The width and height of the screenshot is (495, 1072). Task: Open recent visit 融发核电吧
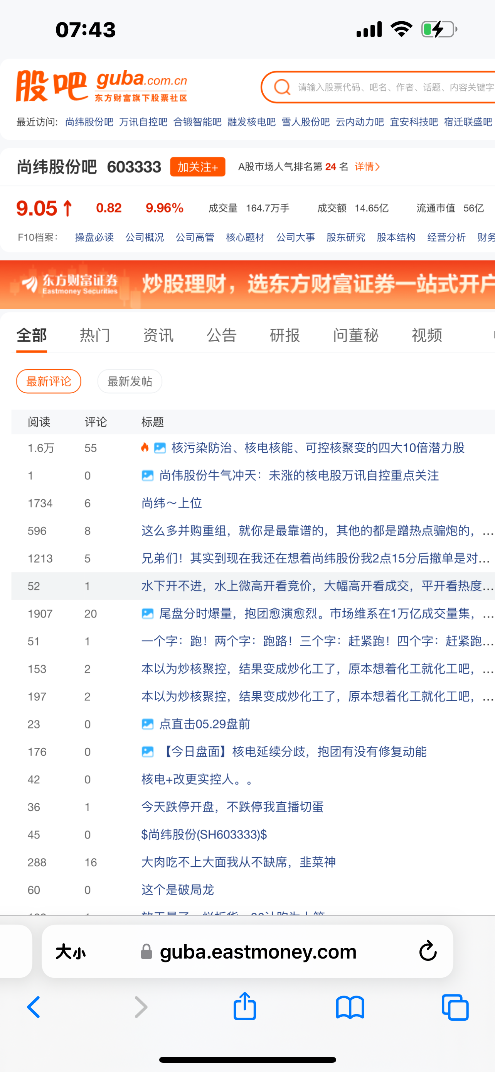[251, 122]
